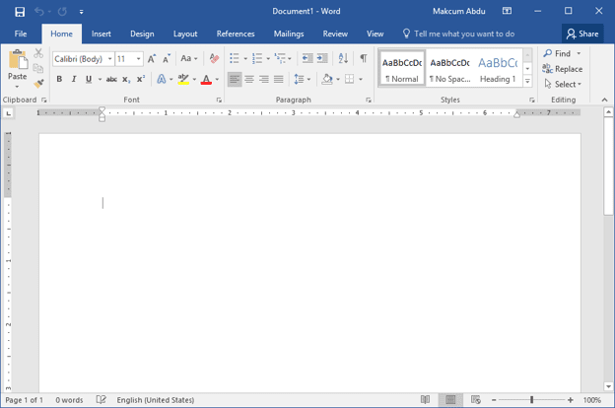Click Find in Editing group
615x408 pixels.
(x=557, y=53)
